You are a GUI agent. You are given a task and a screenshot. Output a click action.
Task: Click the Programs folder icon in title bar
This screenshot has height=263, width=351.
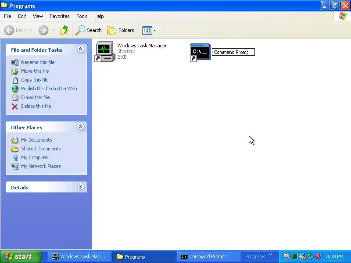pos(4,5)
